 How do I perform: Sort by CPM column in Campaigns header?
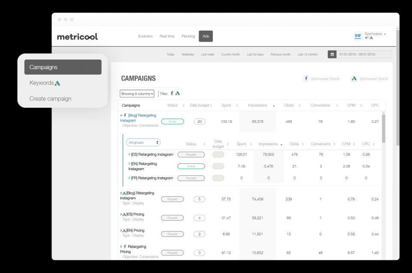click(361, 105)
